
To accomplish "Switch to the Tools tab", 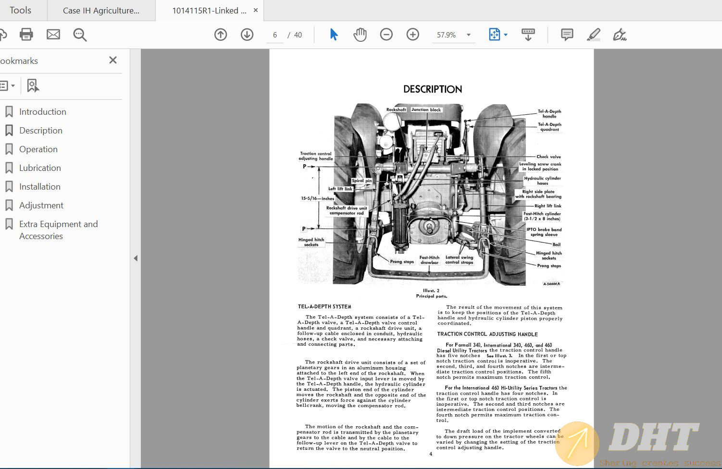I will [21, 10].
